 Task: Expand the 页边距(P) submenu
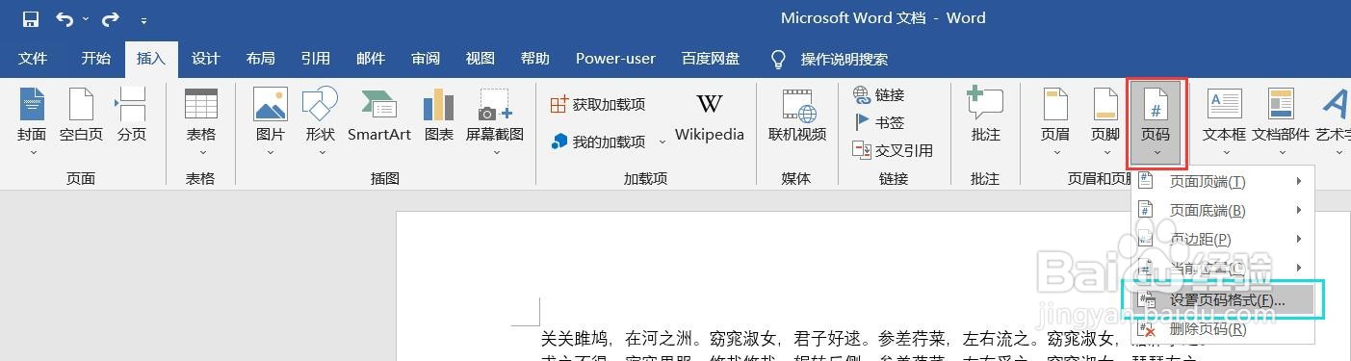click(1223, 239)
